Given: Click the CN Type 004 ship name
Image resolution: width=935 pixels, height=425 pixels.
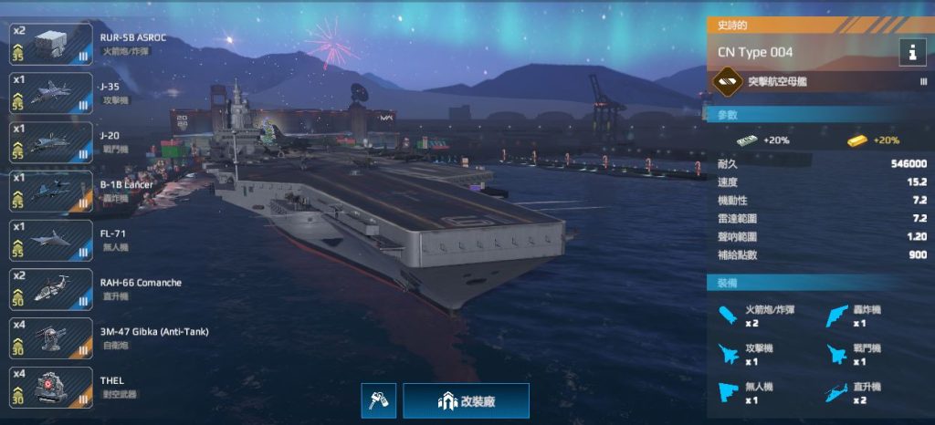Looking at the screenshot, I should [x=755, y=52].
